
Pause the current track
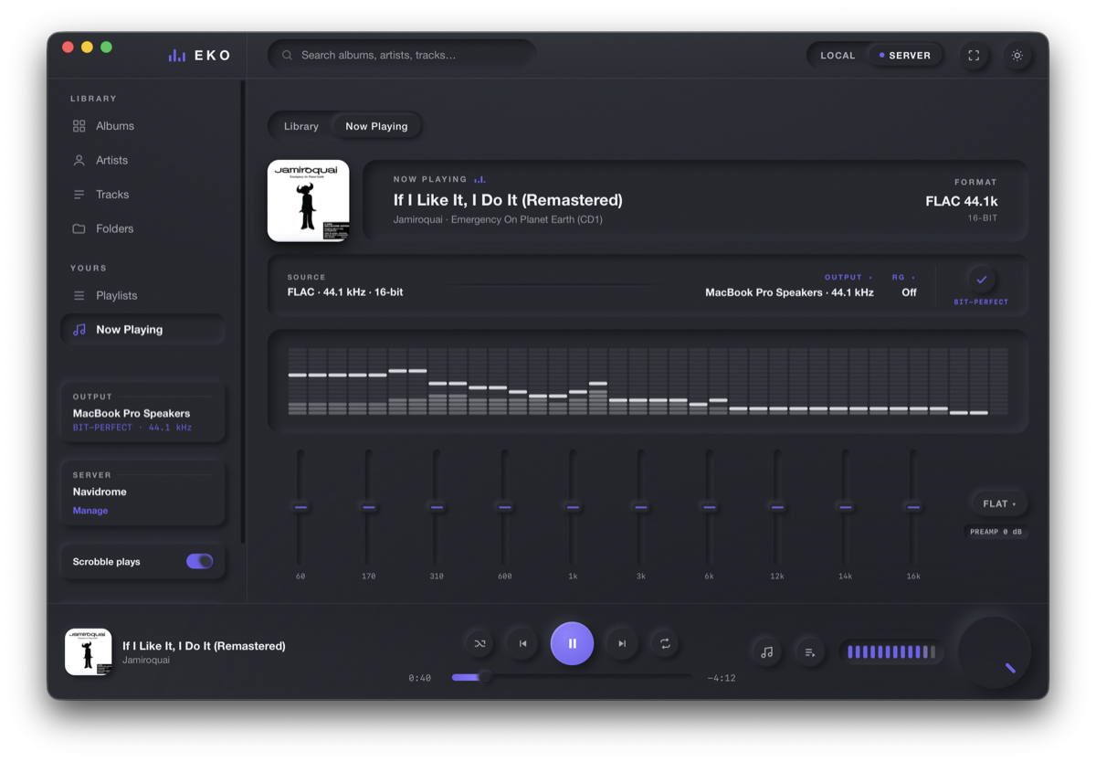[573, 643]
